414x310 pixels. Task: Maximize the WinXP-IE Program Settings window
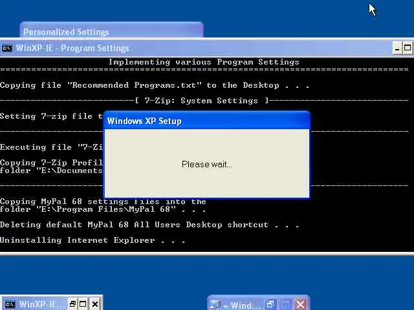[408, 48]
